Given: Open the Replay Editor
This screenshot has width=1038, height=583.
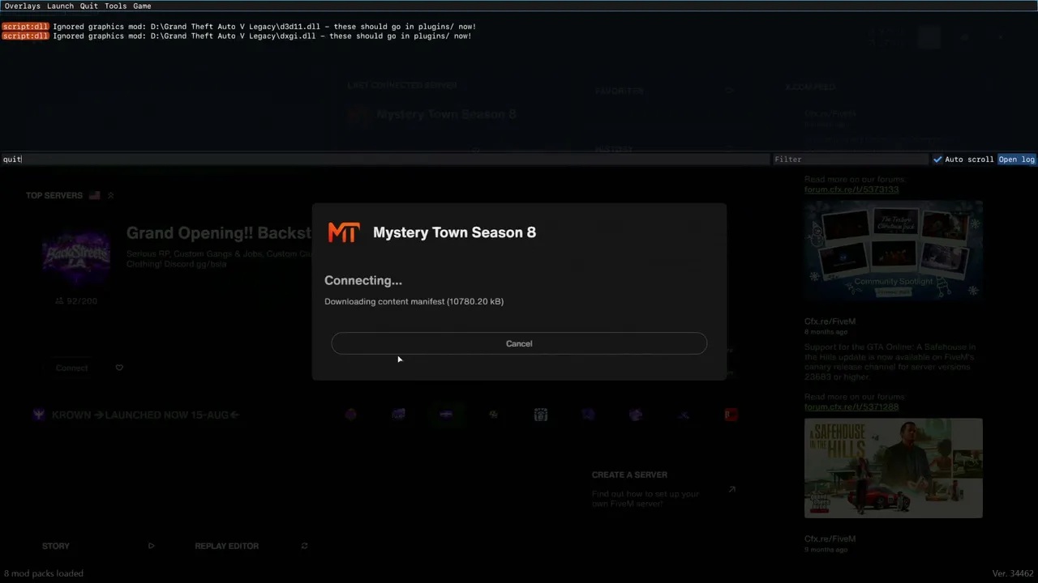Looking at the screenshot, I should [x=227, y=546].
